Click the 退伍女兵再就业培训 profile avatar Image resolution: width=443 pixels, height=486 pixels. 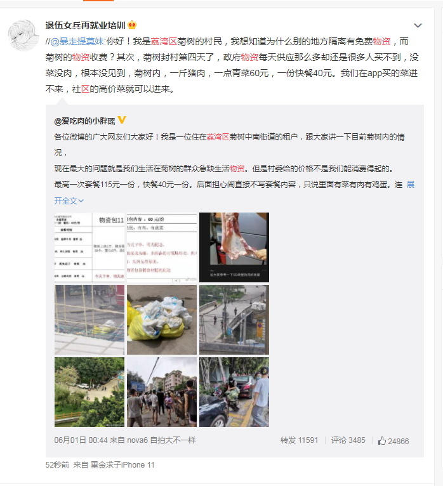click(23, 35)
